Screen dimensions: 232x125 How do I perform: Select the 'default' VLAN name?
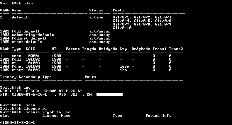pos(20,17)
